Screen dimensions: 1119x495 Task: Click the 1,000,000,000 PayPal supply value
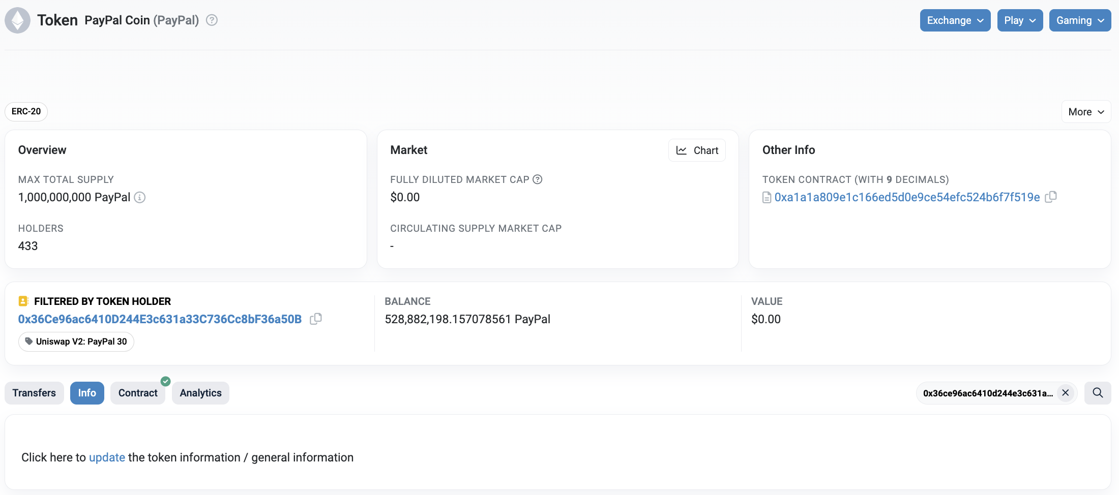[x=74, y=197]
